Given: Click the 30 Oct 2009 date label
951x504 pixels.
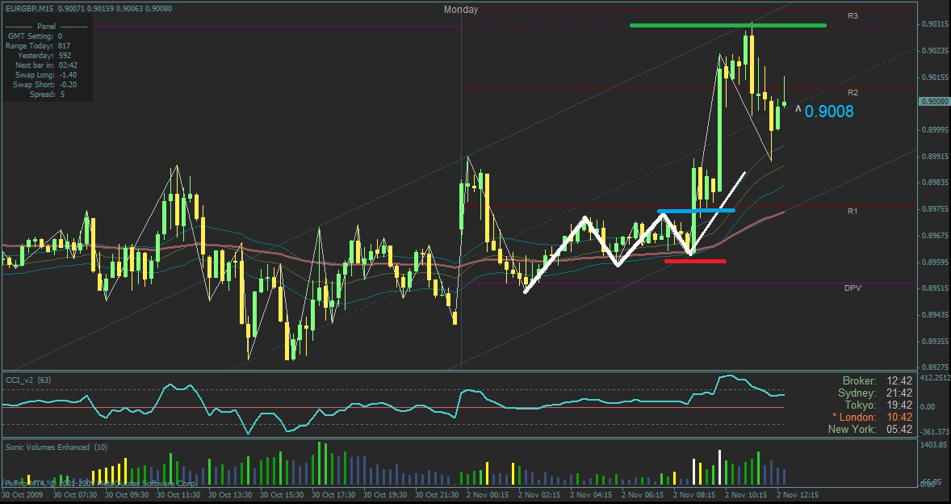Looking at the screenshot, I should click(x=21, y=495).
